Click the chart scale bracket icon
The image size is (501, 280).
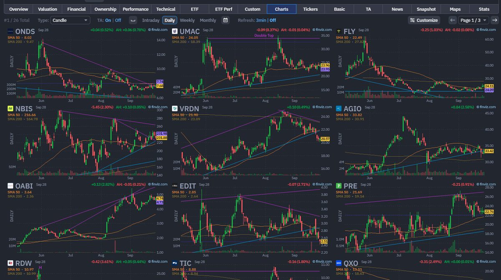(133, 20)
